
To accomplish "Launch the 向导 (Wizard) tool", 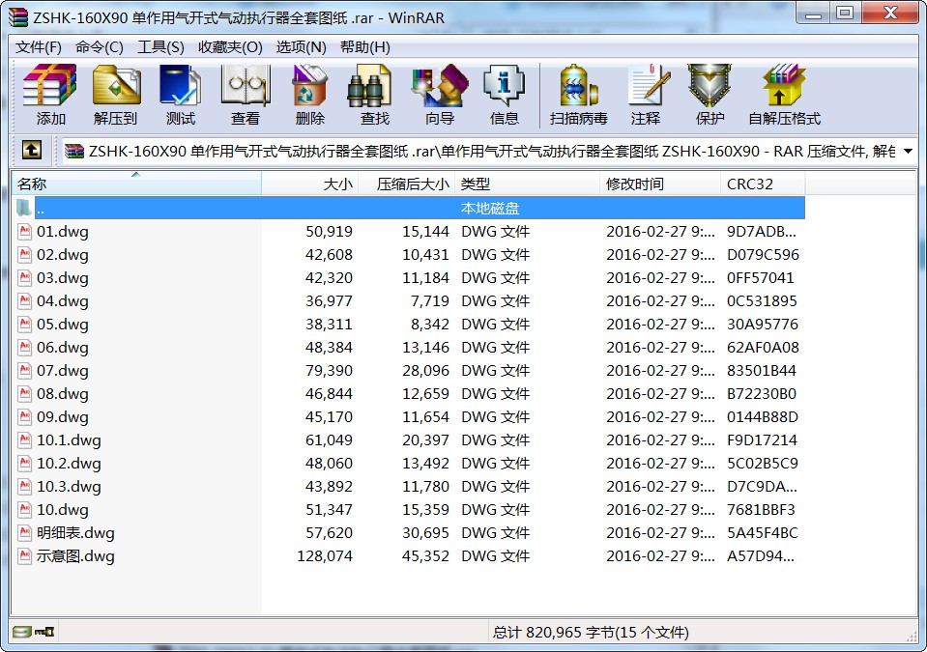I will 440,95.
